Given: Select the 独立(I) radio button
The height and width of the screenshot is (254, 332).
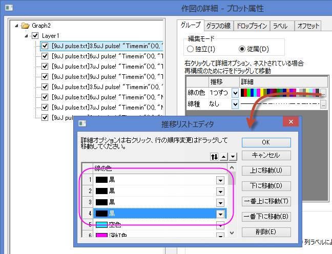Looking at the screenshot, I should [190, 49].
